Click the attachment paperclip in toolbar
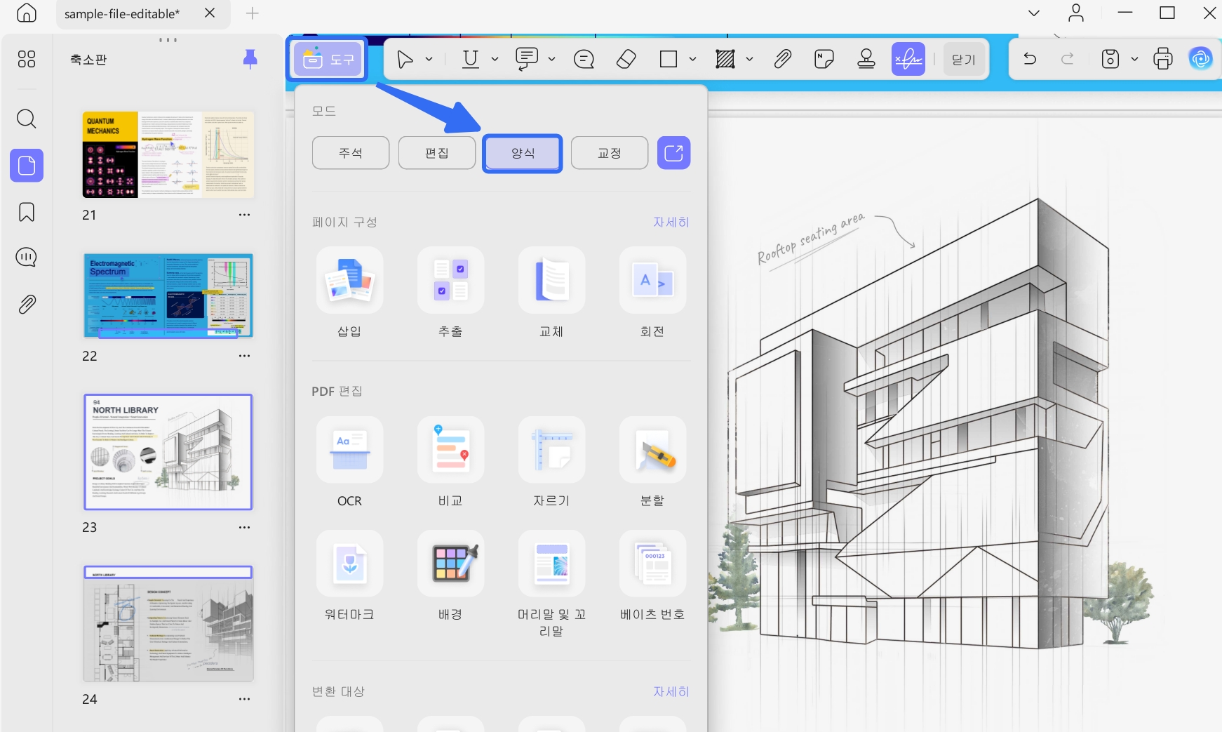 pos(783,59)
